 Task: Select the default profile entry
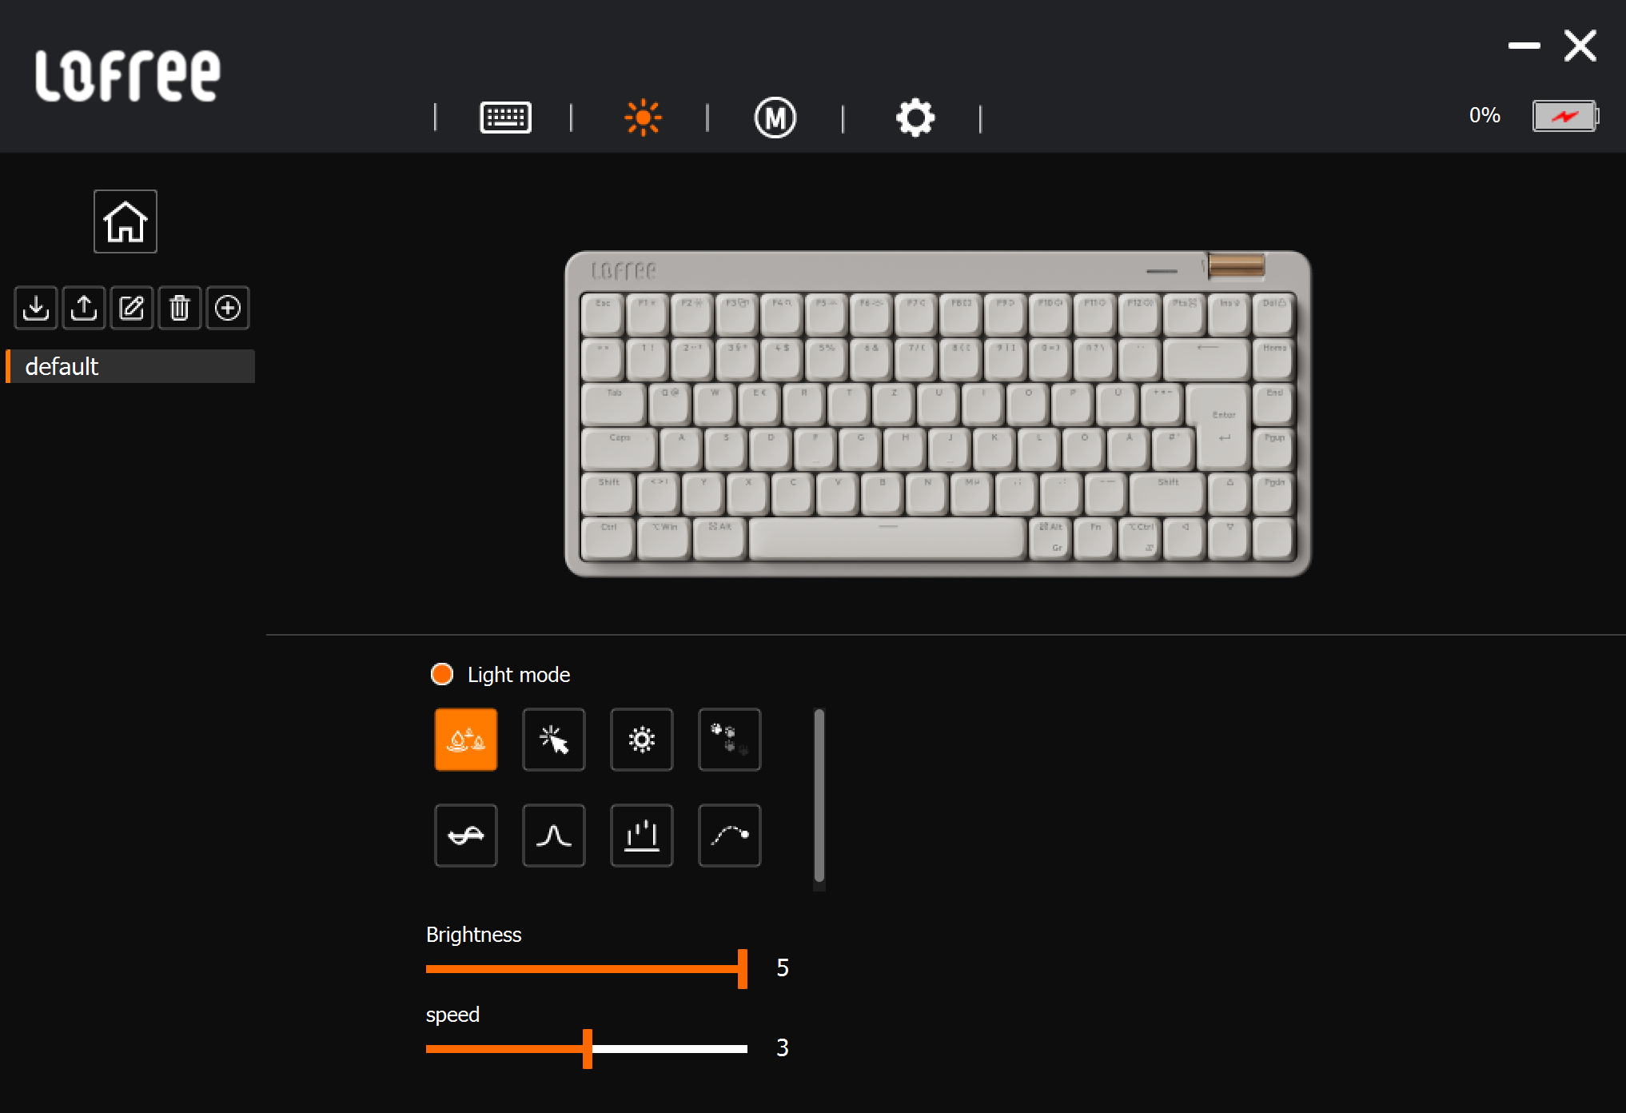click(x=130, y=366)
